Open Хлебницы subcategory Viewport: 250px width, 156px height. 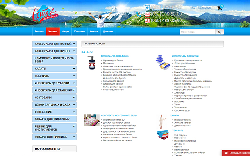point(179,93)
